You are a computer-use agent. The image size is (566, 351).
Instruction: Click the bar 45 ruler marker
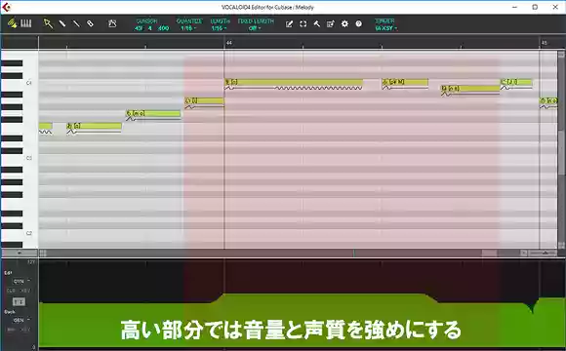pos(544,43)
